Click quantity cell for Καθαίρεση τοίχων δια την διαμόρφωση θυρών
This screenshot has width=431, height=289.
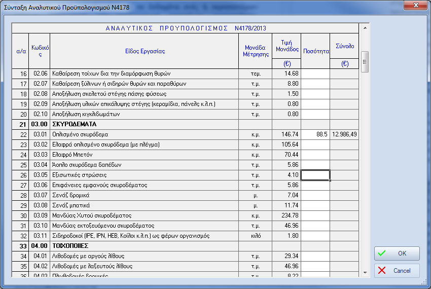[x=315, y=74]
